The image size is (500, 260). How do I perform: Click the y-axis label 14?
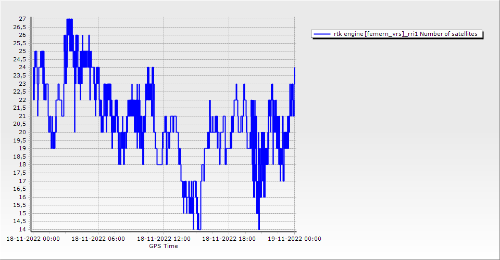point(22,230)
